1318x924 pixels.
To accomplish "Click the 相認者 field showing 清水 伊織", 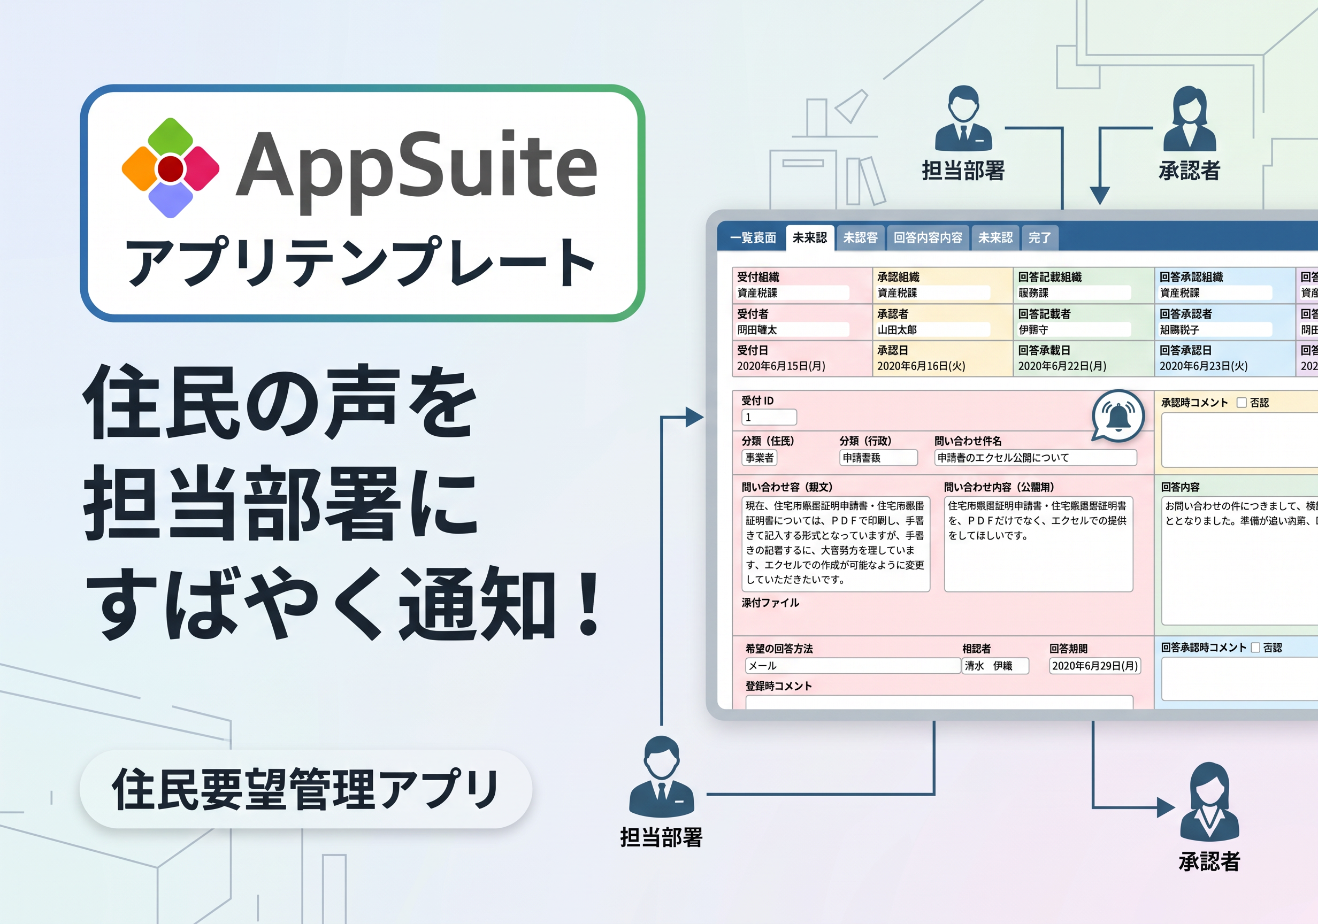I will click(995, 666).
